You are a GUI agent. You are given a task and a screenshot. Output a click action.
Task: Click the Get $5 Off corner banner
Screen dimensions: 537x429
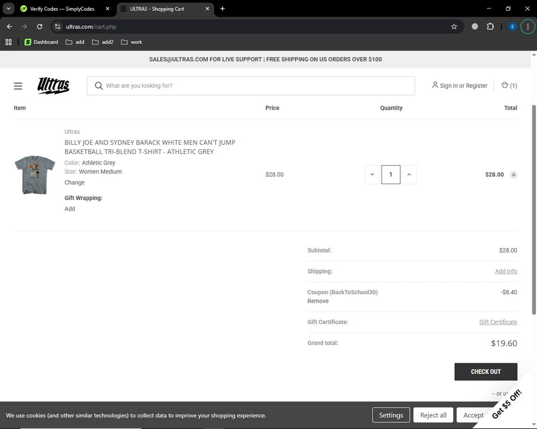pyautogui.click(x=507, y=404)
